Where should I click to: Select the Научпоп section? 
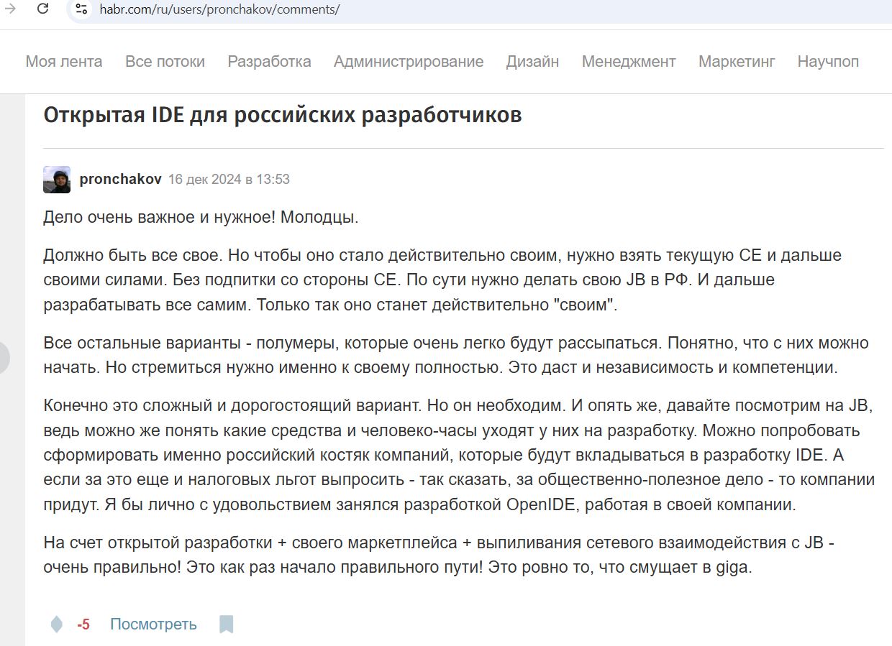tap(828, 62)
